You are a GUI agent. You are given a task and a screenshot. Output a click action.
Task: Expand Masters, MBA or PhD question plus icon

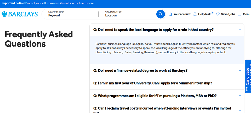click(x=240, y=96)
